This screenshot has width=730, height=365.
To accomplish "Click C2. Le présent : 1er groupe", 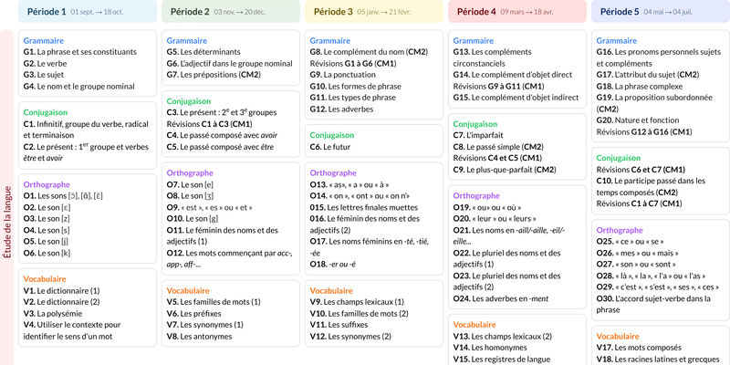I will [x=86, y=152].
